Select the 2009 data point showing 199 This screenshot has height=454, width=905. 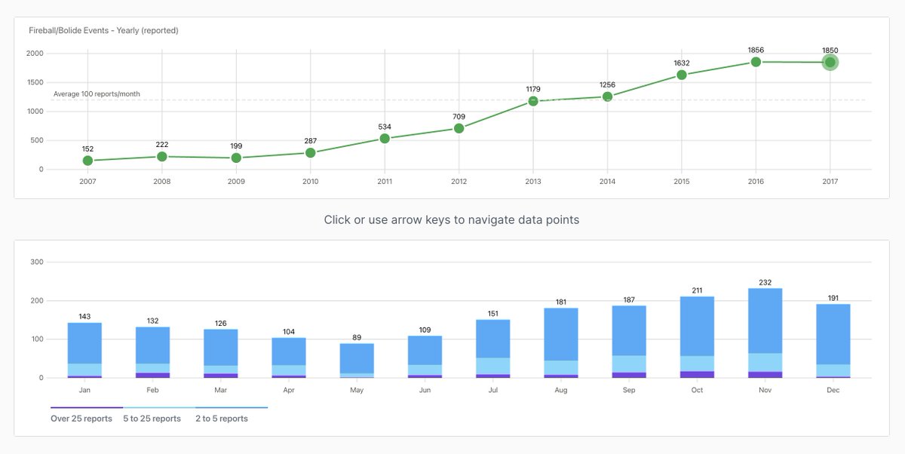(235, 157)
